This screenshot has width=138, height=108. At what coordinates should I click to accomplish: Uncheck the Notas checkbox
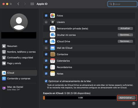point(46,74)
